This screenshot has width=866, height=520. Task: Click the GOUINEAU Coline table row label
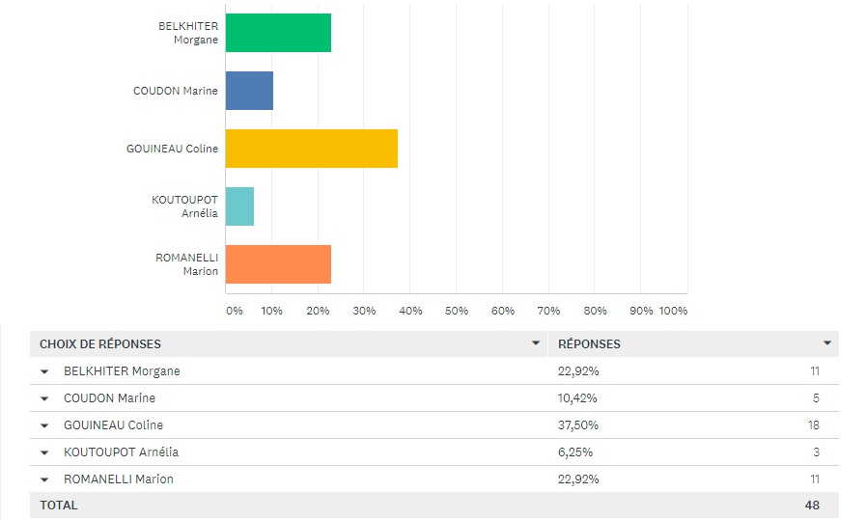click(x=113, y=425)
